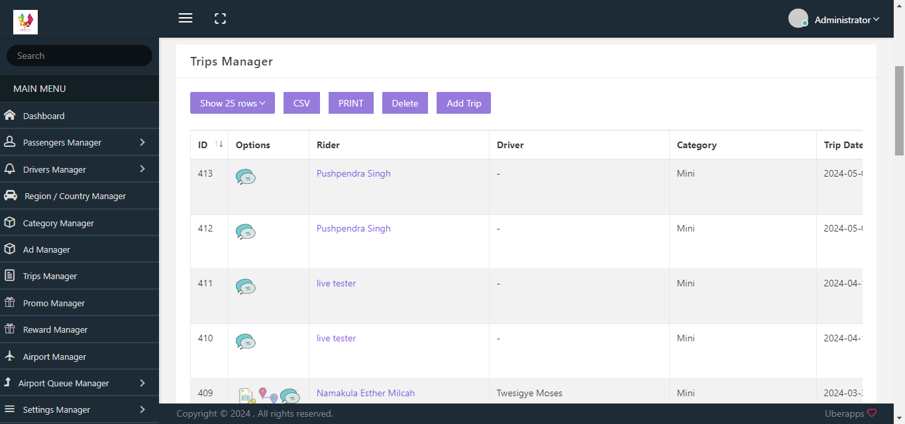Click the Region / Country Manager car icon
Image resolution: width=905 pixels, height=424 pixels.
coord(11,195)
